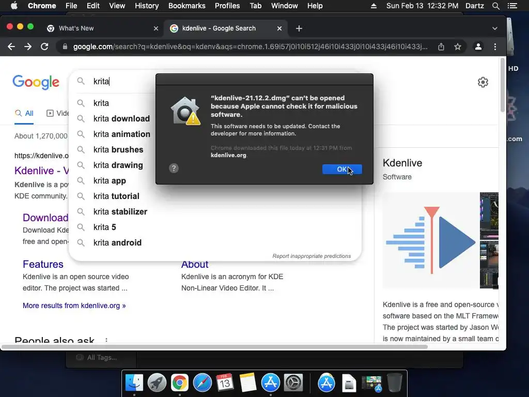Open Calendar from the Dock
529x397 pixels.
[x=225, y=383]
